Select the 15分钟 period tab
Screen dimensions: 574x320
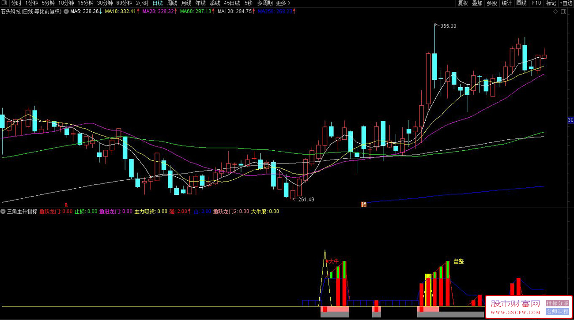tap(86, 3)
